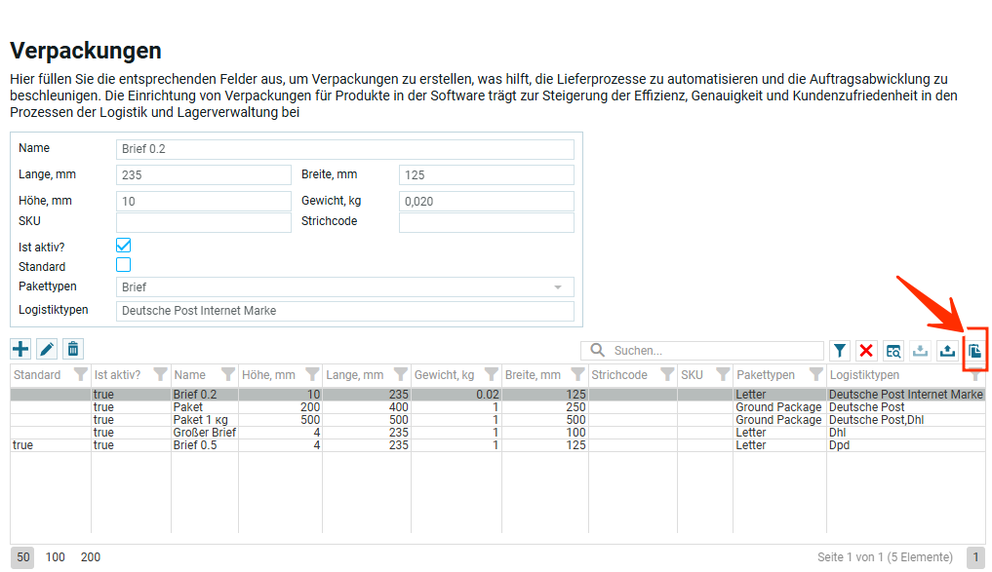992x572 pixels.
Task: Click the Suchen search field
Action: click(x=712, y=351)
